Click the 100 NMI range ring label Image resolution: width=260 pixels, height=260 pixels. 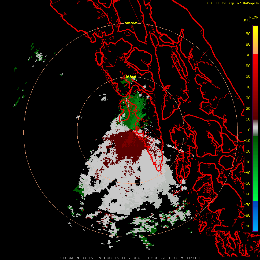pyautogui.click(x=131, y=23)
